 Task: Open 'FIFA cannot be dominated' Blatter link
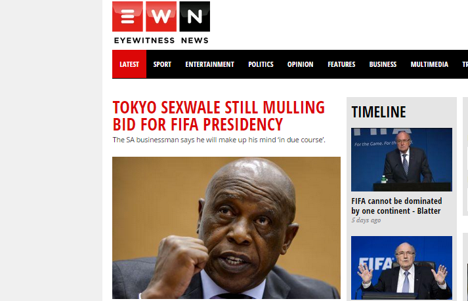coord(396,206)
